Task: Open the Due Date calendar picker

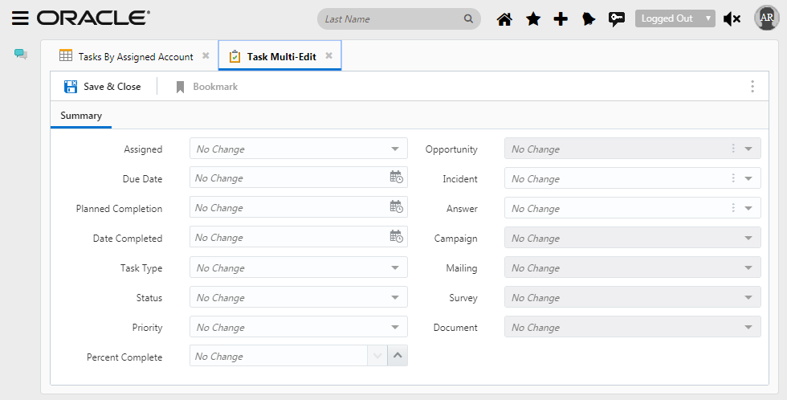Action: coord(396,178)
